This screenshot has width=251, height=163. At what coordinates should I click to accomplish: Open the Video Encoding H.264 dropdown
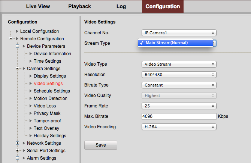(179, 127)
